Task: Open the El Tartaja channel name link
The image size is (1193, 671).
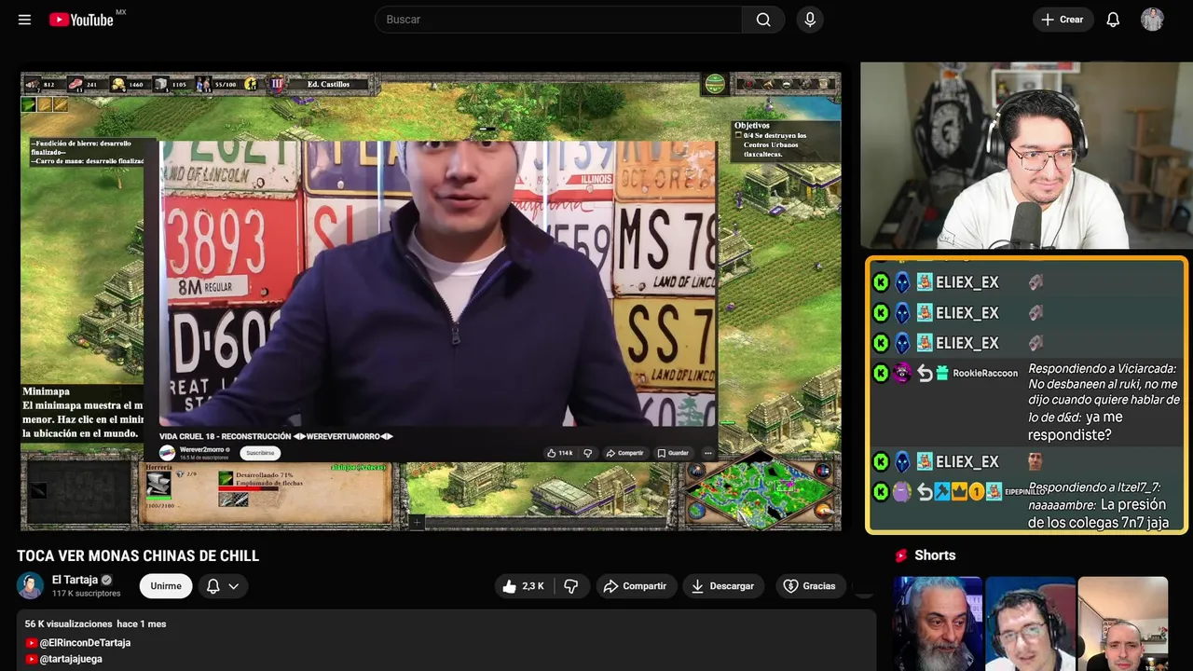Action: tap(75, 580)
